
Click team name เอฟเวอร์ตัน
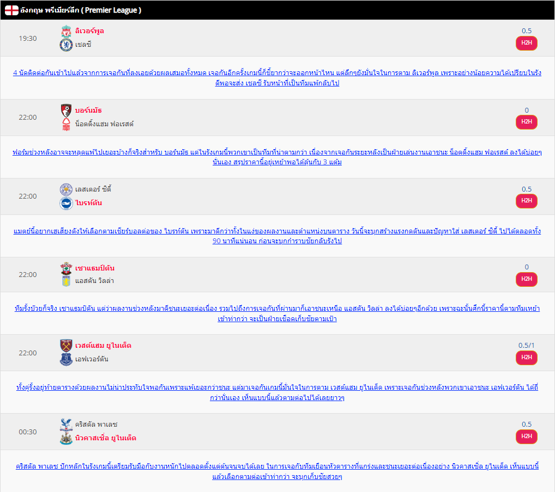tap(92, 359)
